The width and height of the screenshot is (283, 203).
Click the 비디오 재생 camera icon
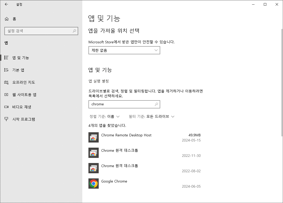tap(6, 107)
